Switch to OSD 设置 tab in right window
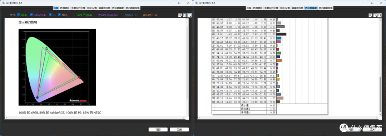 (285, 8)
